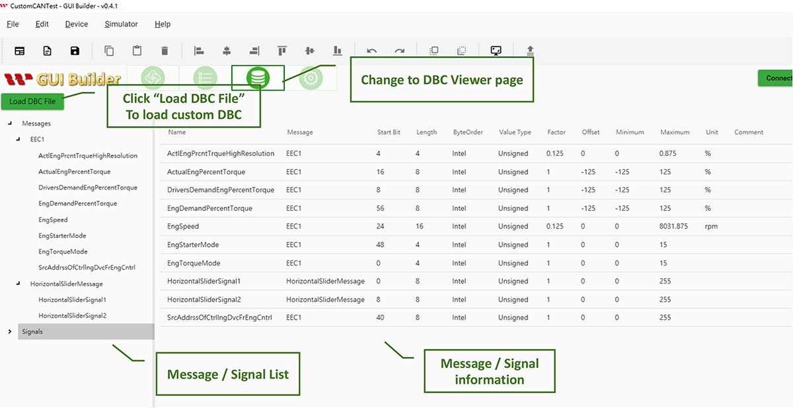Align objects to bottom edge

pos(337,51)
